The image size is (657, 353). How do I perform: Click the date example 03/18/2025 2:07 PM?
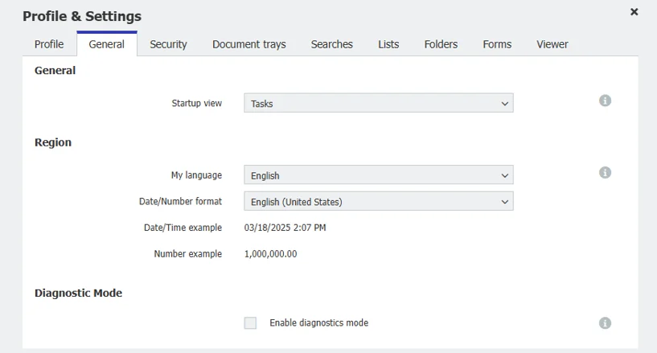[285, 228]
